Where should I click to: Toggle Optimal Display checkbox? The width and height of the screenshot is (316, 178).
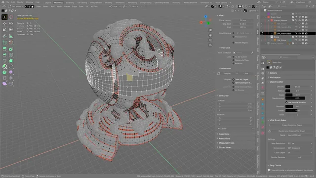point(234,83)
